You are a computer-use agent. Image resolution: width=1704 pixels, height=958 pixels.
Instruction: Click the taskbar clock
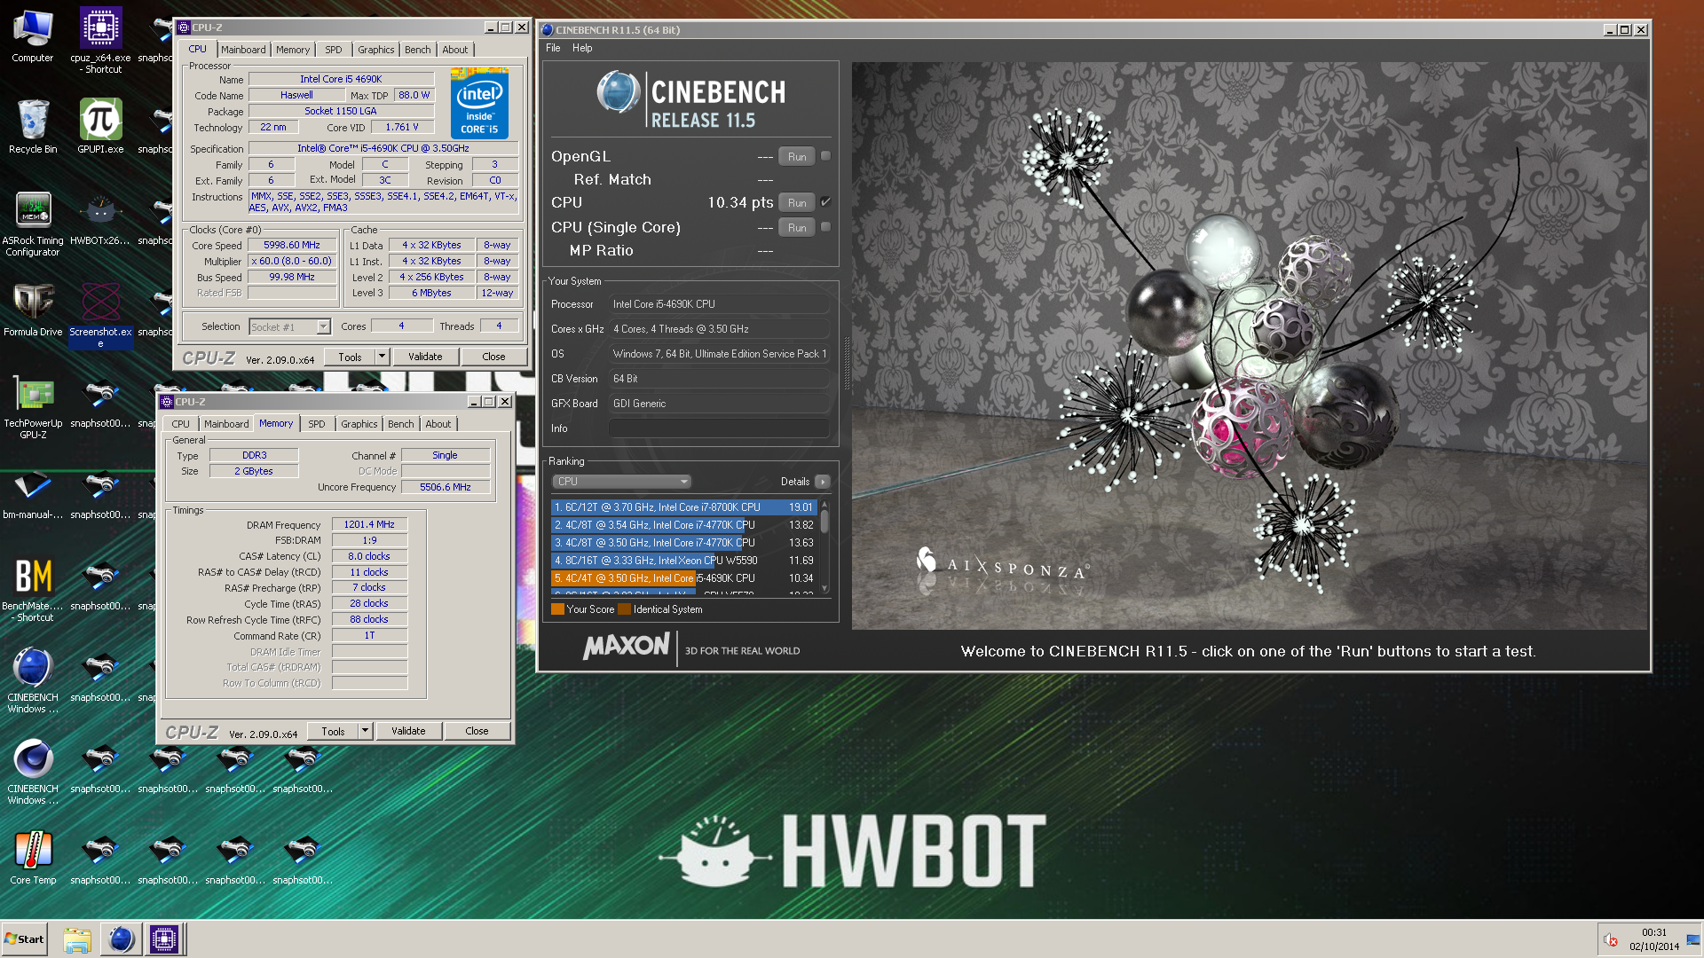pyautogui.click(x=1653, y=939)
